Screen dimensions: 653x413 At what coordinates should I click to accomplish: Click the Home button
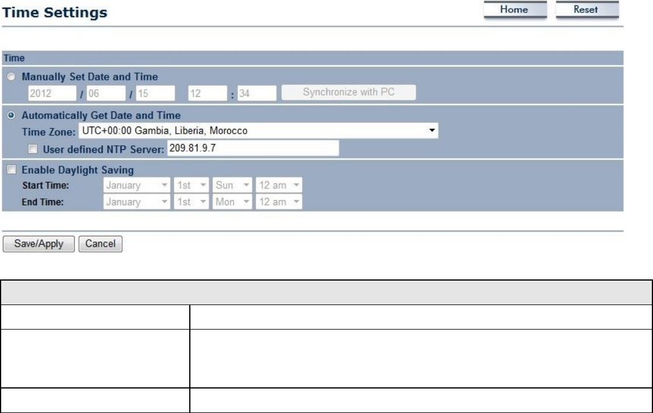515,9
